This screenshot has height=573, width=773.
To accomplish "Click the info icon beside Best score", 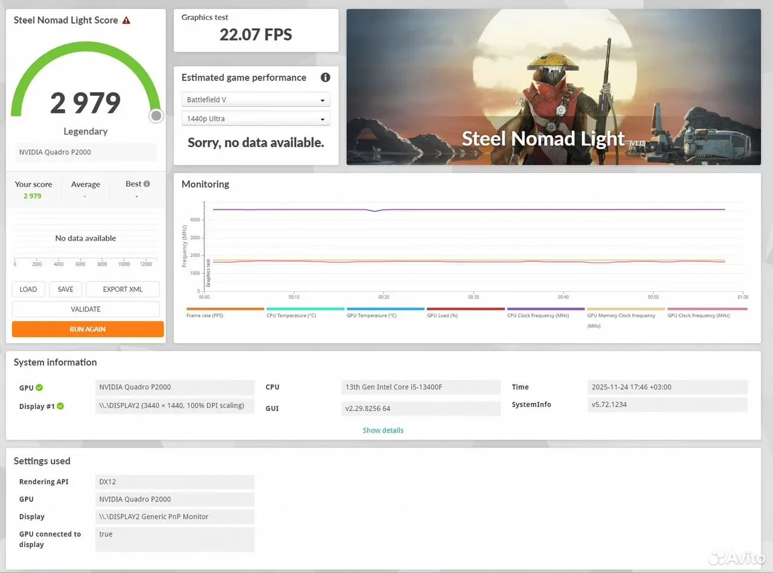I will tap(147, 184).
